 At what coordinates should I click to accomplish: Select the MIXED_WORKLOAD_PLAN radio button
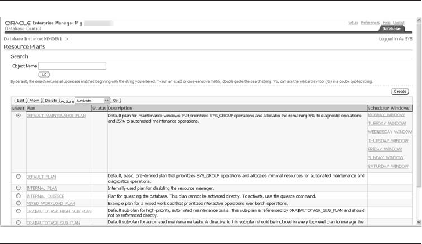coord(19,203)
